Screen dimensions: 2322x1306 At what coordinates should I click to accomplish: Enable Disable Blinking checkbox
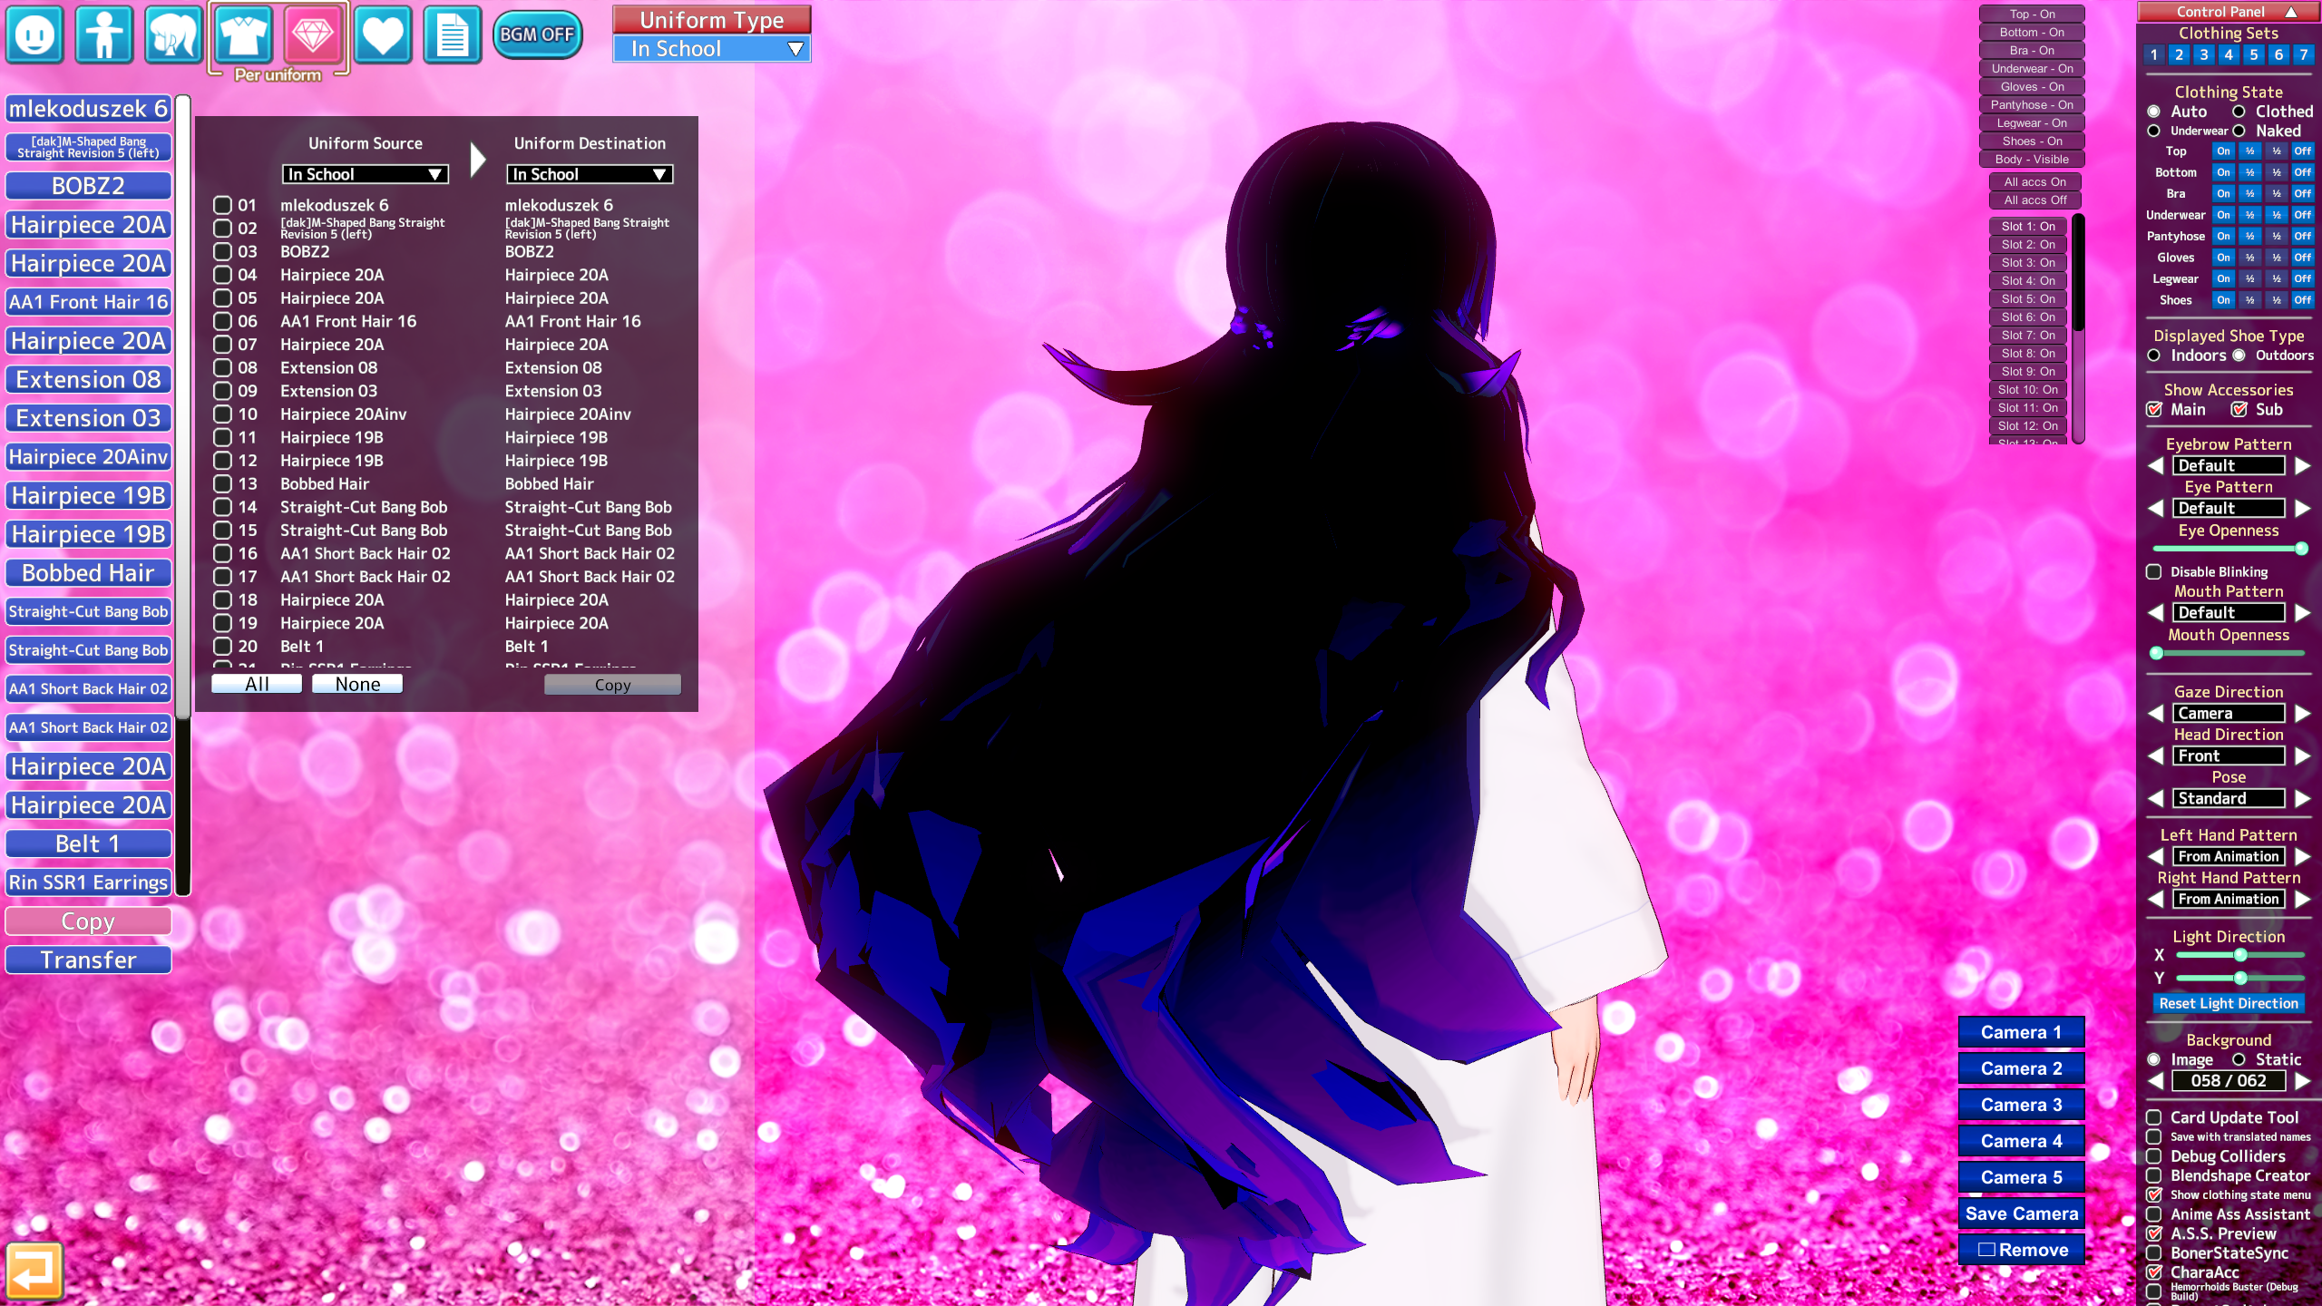coord(2153,571)
